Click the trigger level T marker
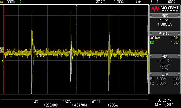 click(3, 62)
